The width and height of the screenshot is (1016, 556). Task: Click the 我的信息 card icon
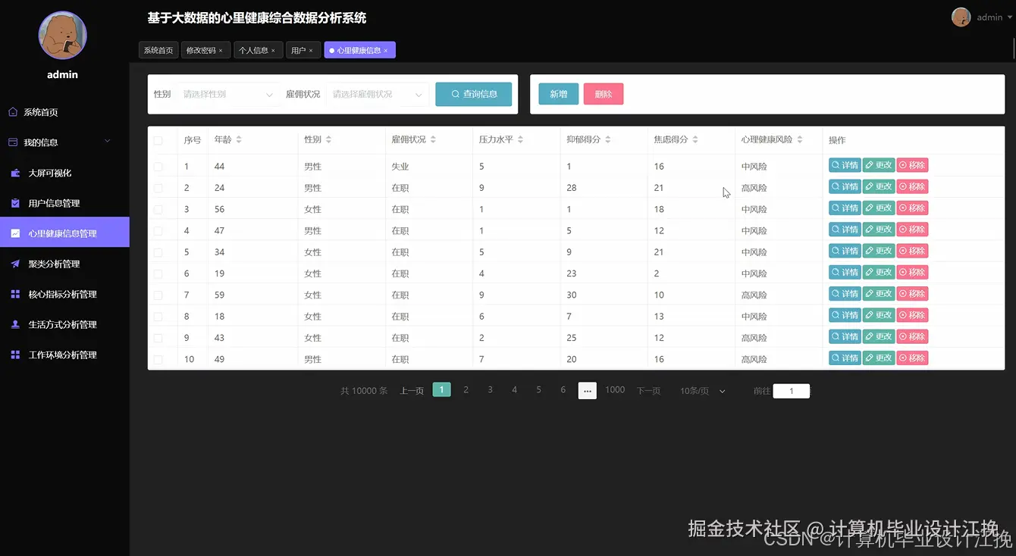[x=13, y=142]
